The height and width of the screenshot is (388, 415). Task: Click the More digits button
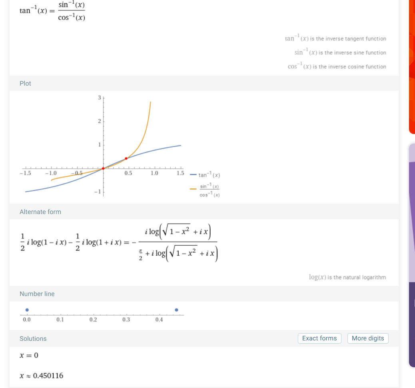click(368, 338)
